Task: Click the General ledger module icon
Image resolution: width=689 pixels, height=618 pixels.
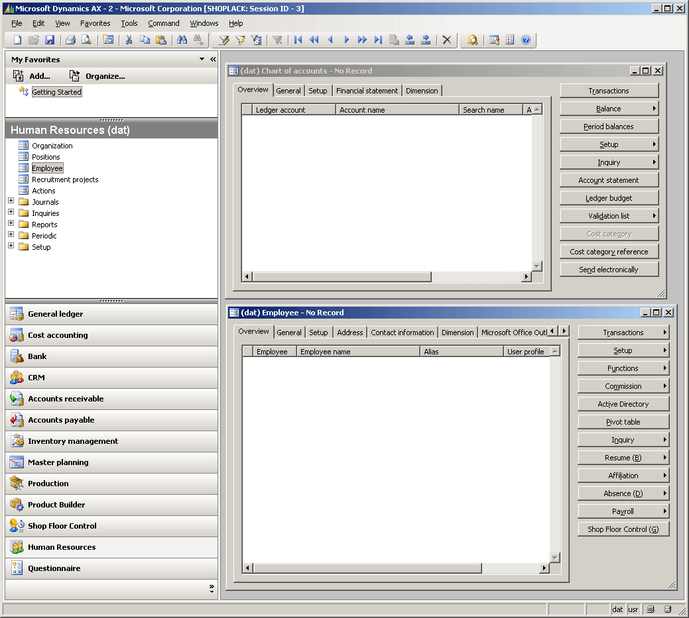Action: [x=17, y=314]
